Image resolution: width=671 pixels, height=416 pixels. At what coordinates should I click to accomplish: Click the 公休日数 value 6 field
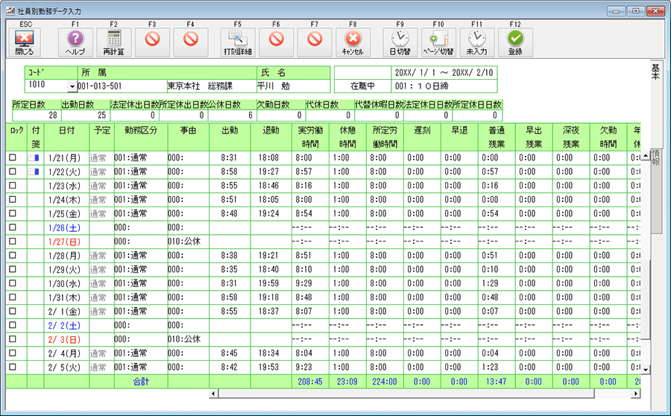(x=233, y=115)
